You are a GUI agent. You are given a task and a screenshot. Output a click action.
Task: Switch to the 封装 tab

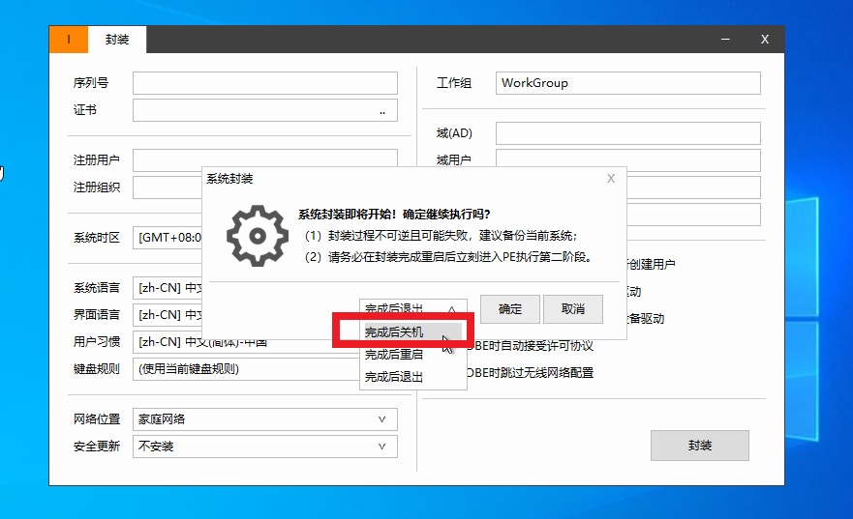pos(117,40)
